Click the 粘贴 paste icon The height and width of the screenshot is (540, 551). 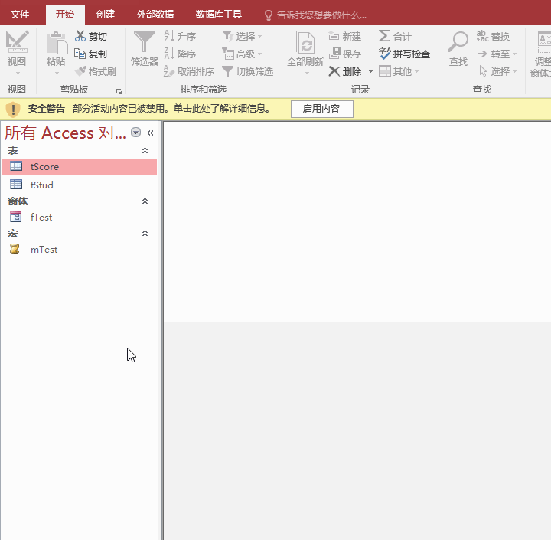click(x=56, y=43)
